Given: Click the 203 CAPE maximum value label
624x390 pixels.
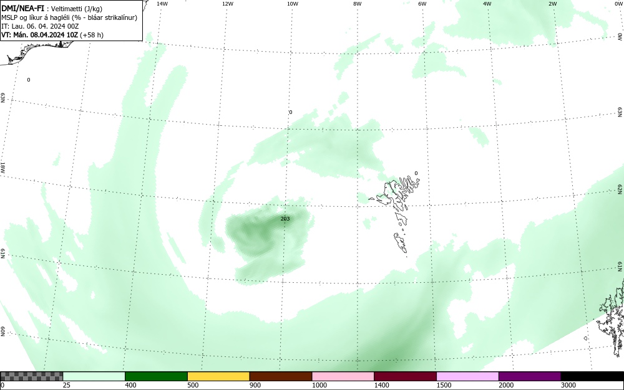Looking at the screenshot, I should tap(285, 219).
